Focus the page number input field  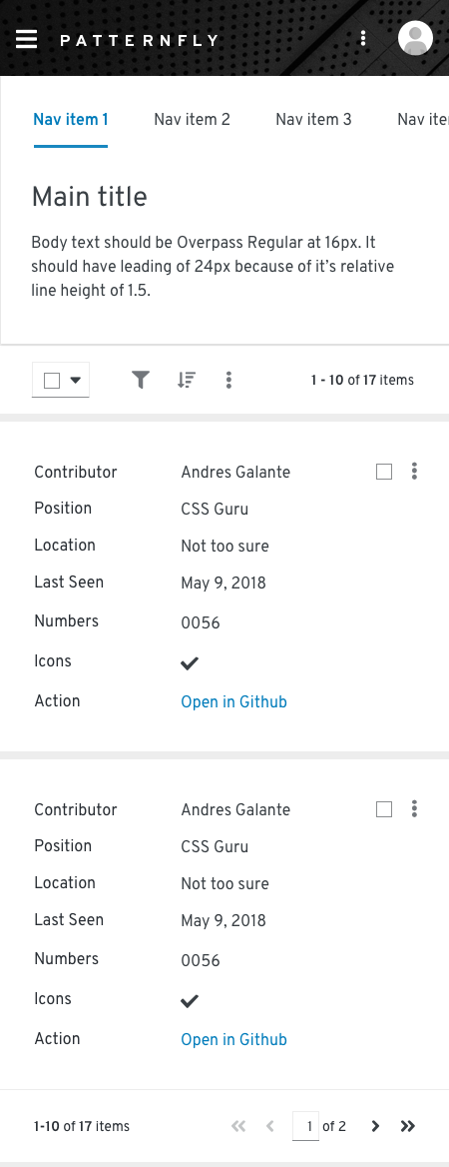click(306, 1126)
